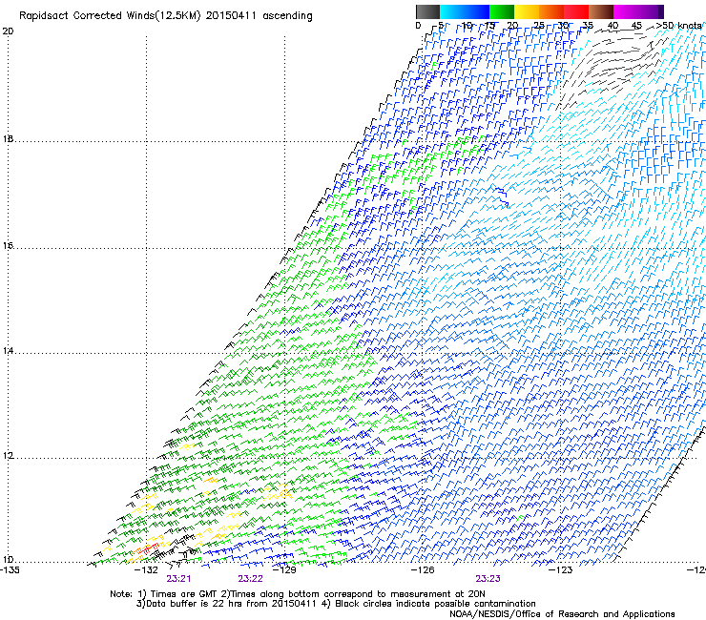Click the latitude label 16

click(8, 246)
